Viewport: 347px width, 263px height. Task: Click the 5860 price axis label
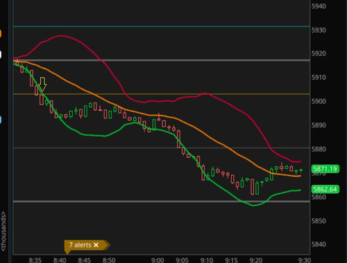tap(319, 197)
